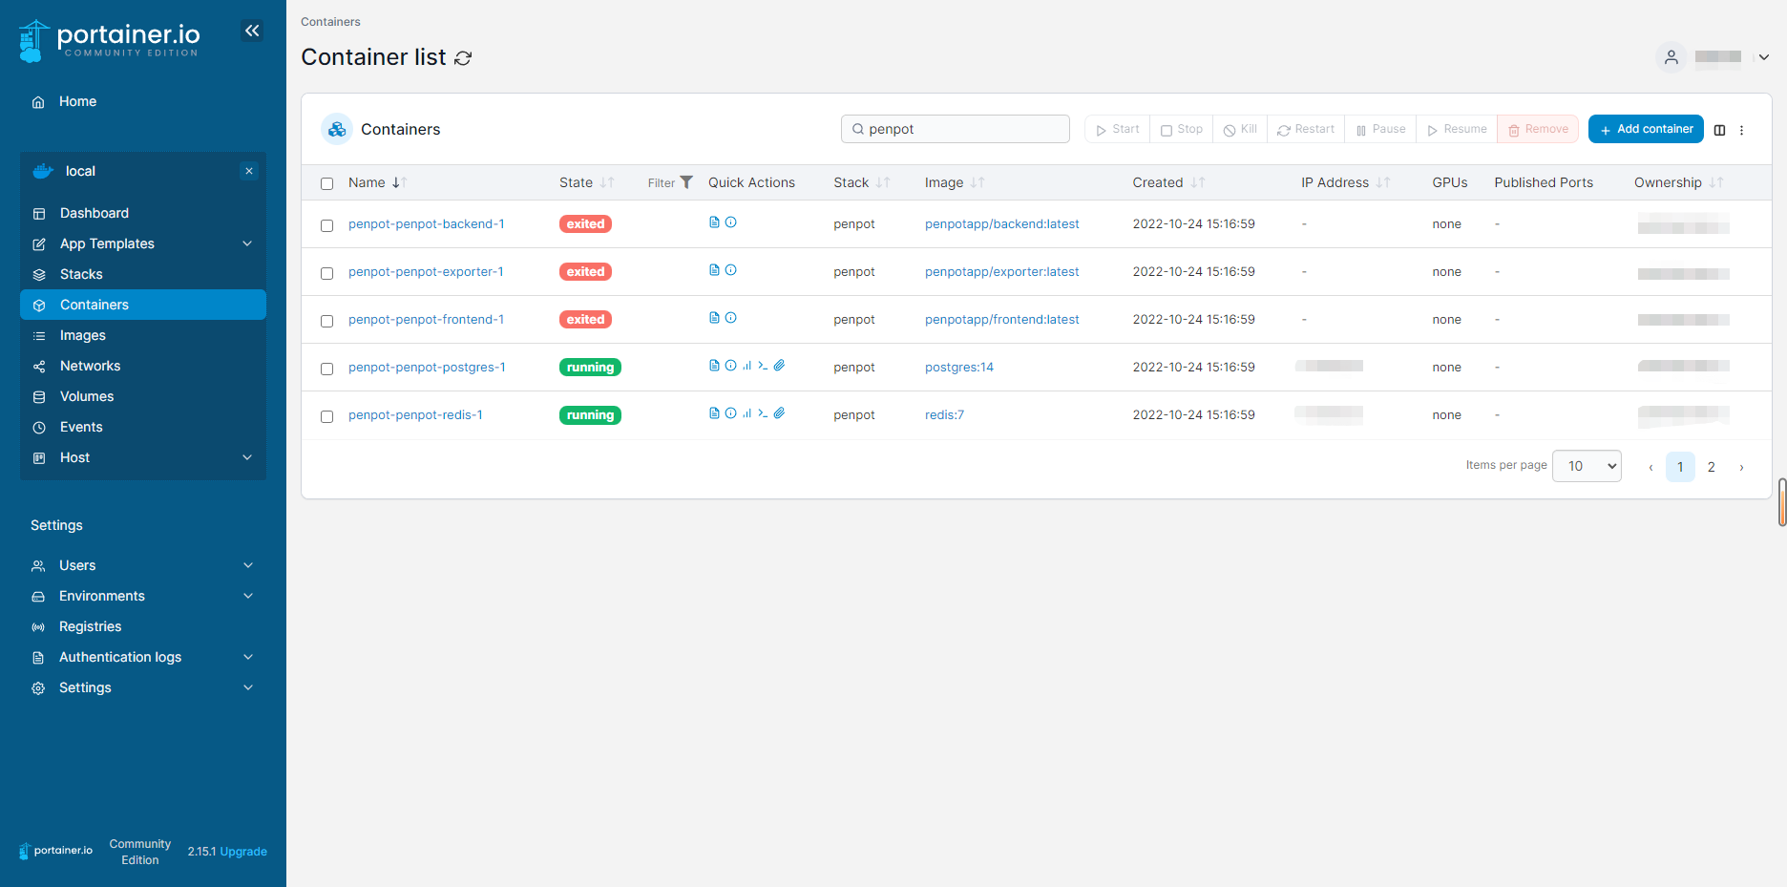This screenshot has height=887, width=1787.
Task: Open the Volumes section
Action: pyautogui.click(x=87, y=396)
